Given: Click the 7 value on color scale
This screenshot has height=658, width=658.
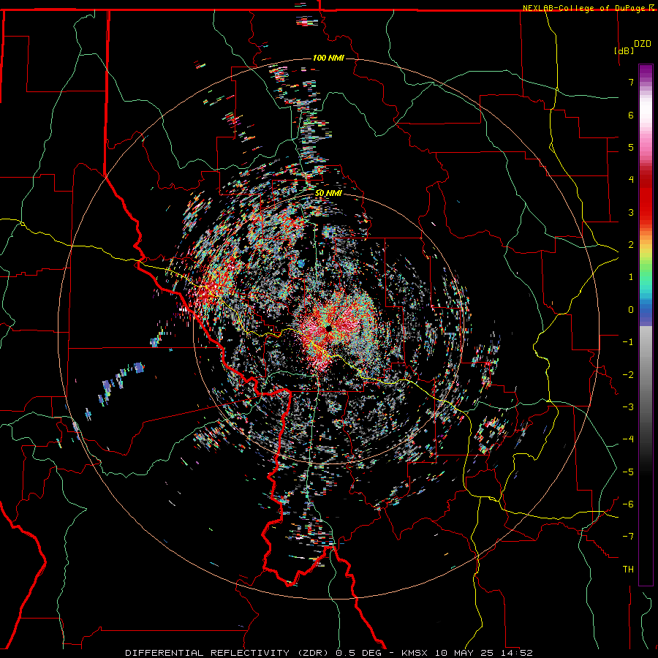Looking at the screenshot, I should [631, 82].
